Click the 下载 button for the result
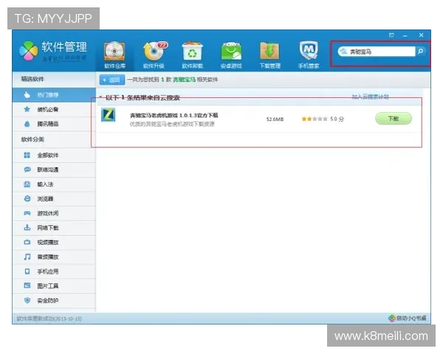Viewport: 443px width, 354px height. (x=393, y=118)
